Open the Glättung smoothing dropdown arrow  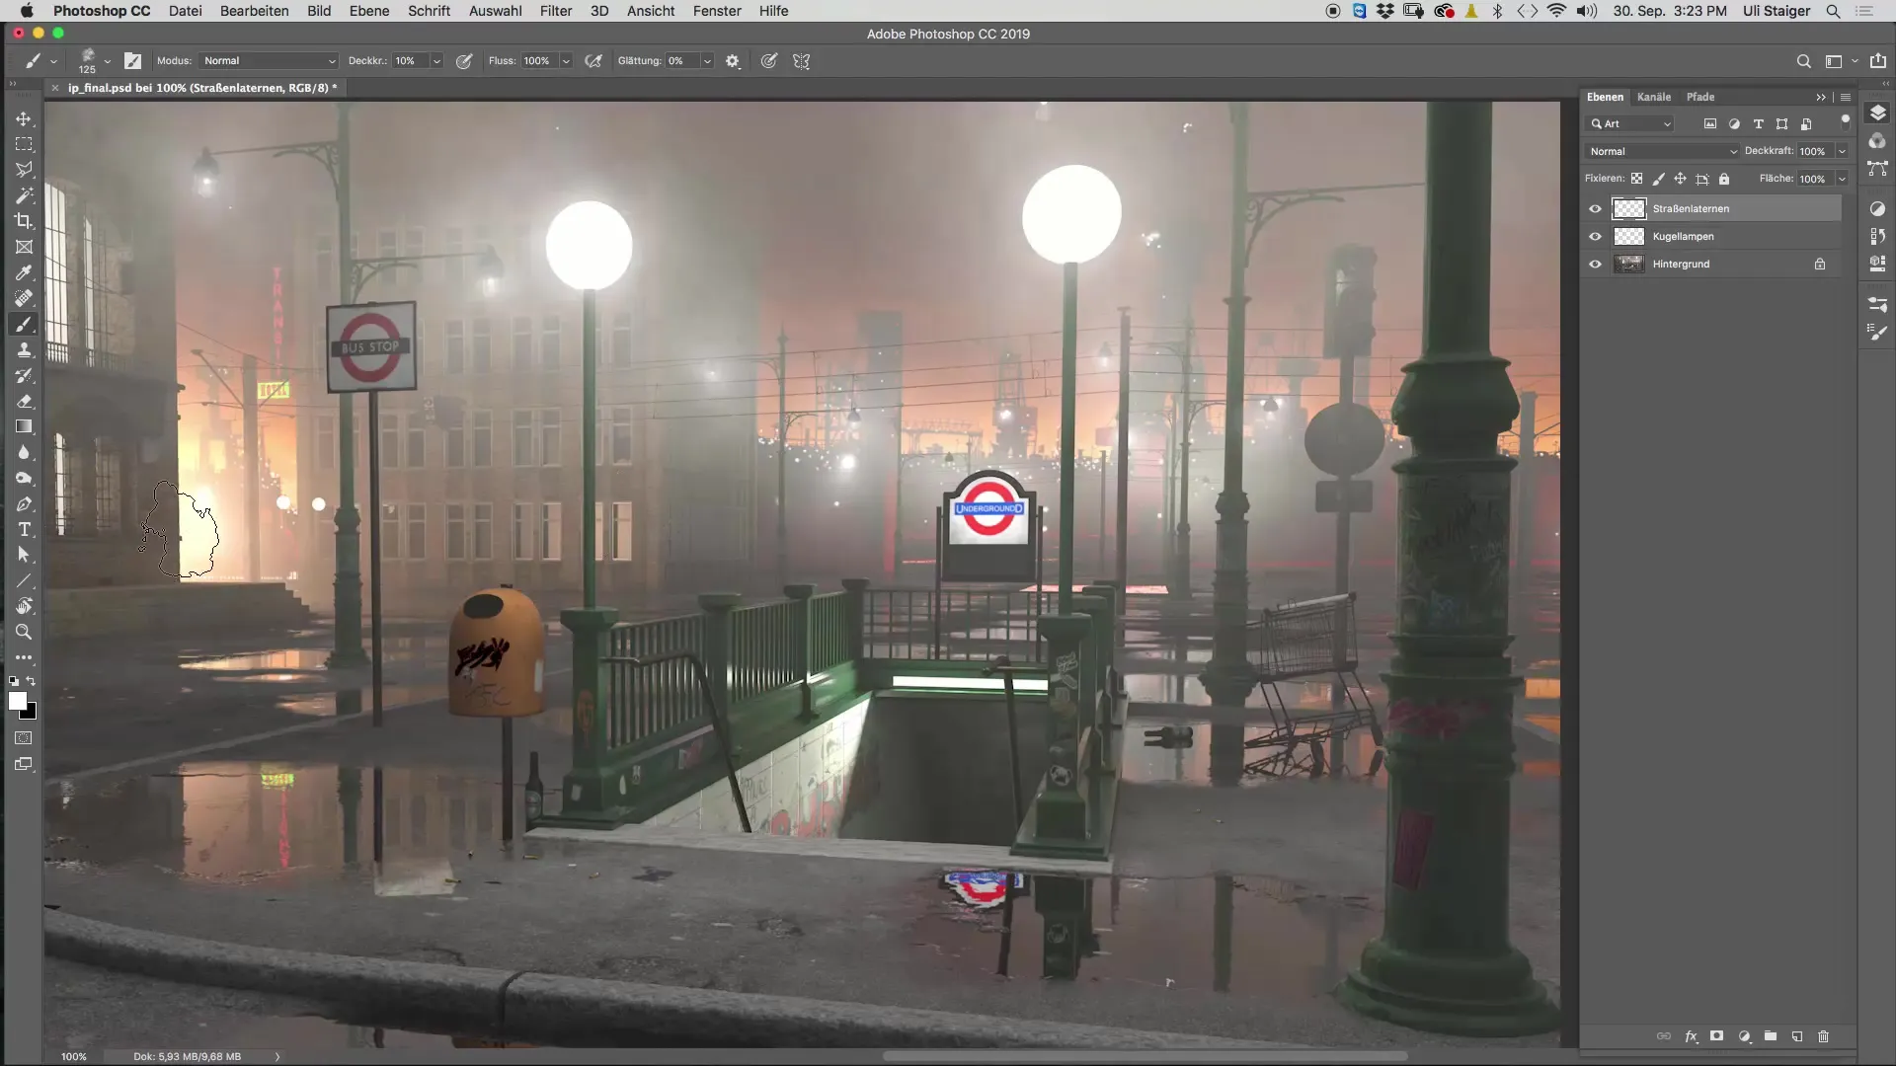[x=707, y=61]
